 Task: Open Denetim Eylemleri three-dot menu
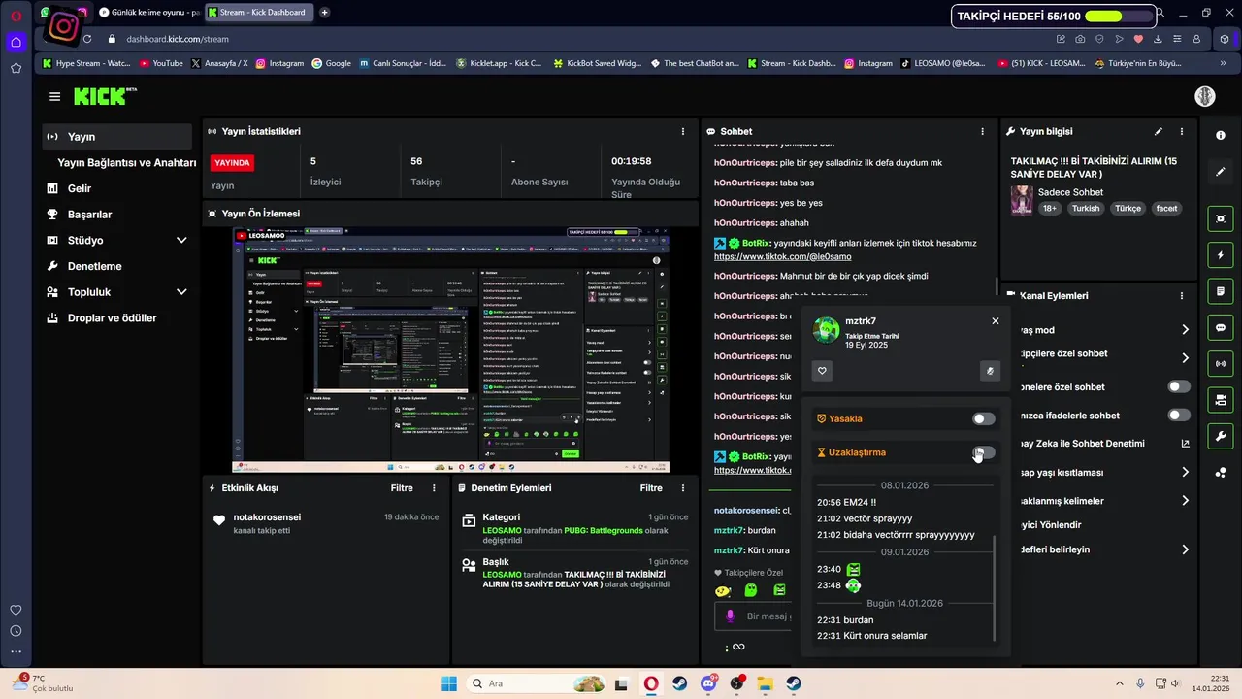click(683, 488)
